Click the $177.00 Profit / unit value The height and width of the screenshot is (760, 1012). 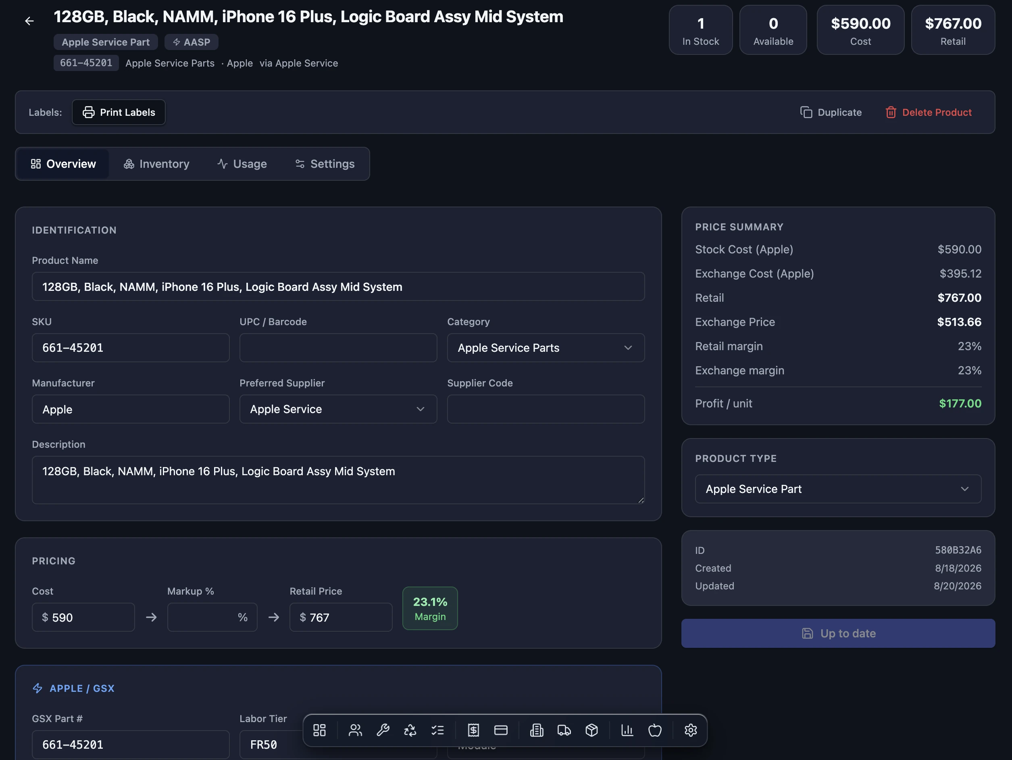960,403
